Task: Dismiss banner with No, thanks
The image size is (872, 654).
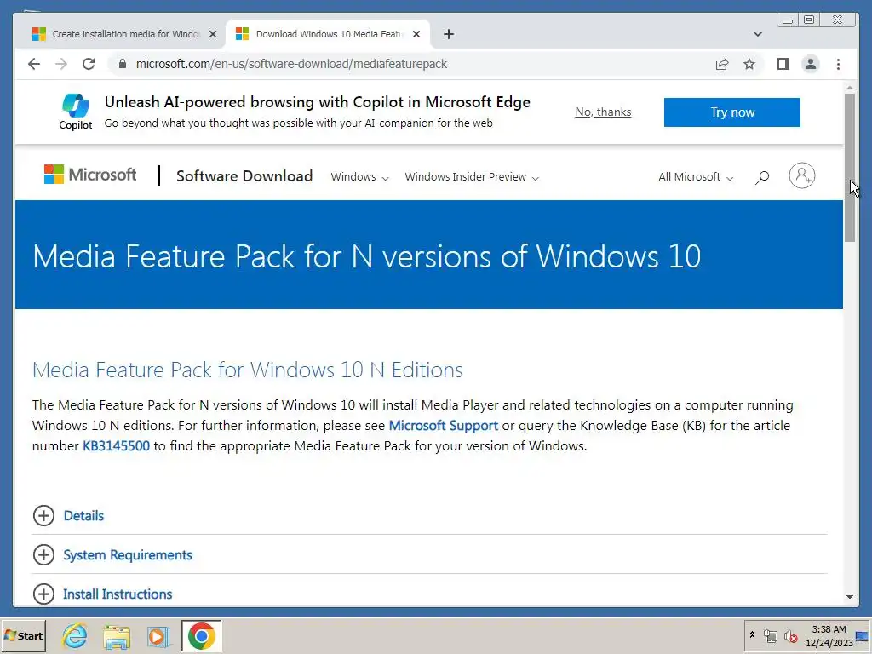Action: pyautogui.click(x=603, y=112)
